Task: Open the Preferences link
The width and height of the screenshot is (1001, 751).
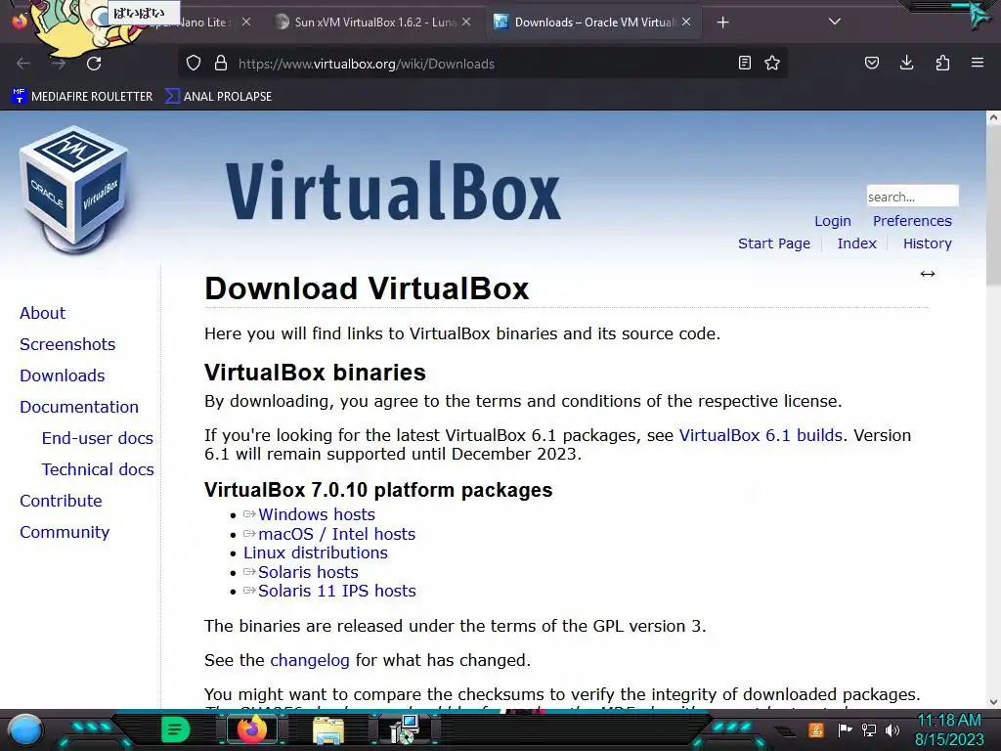Action: [912, 221]
